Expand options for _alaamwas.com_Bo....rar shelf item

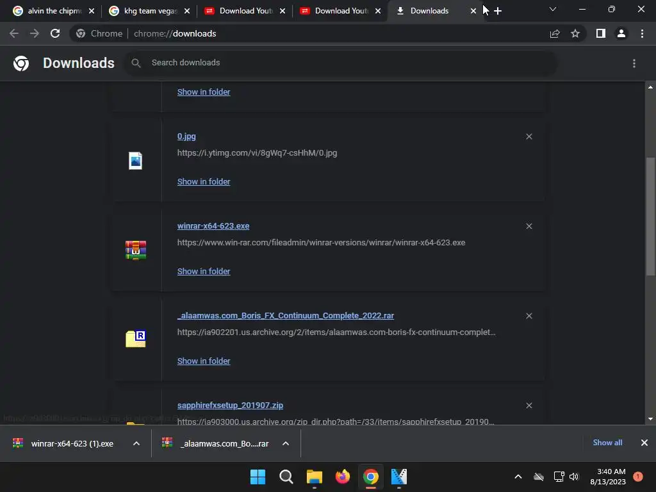pos(286,443)
